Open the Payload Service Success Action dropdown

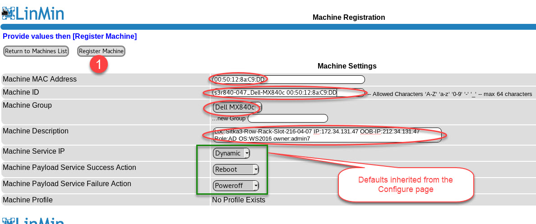tap(236, 169)
